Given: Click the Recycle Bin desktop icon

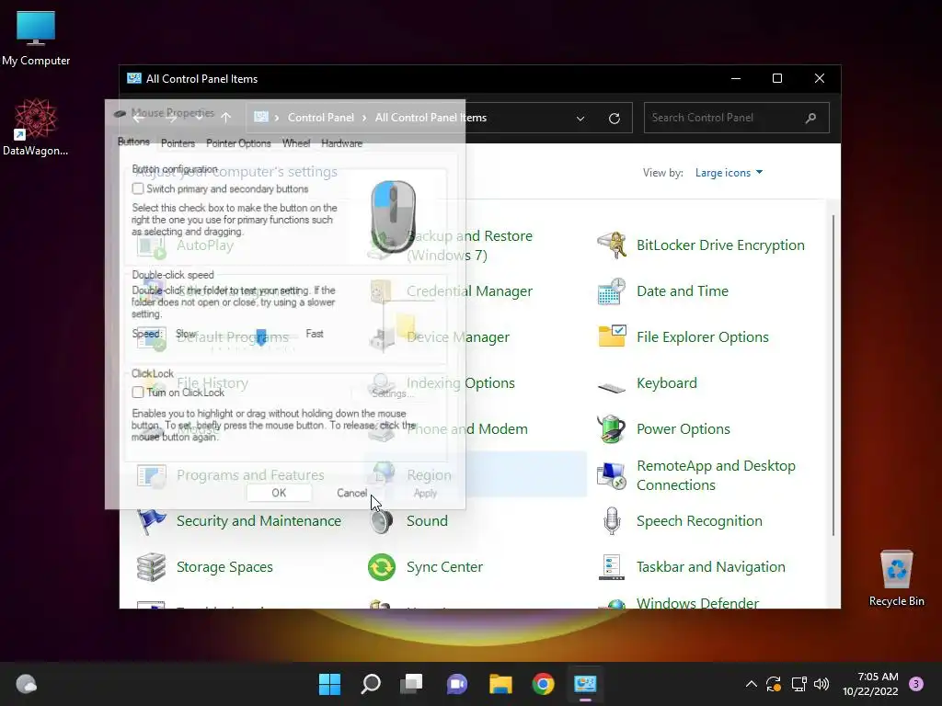Looking at the screenshot, I should [896, 578].
